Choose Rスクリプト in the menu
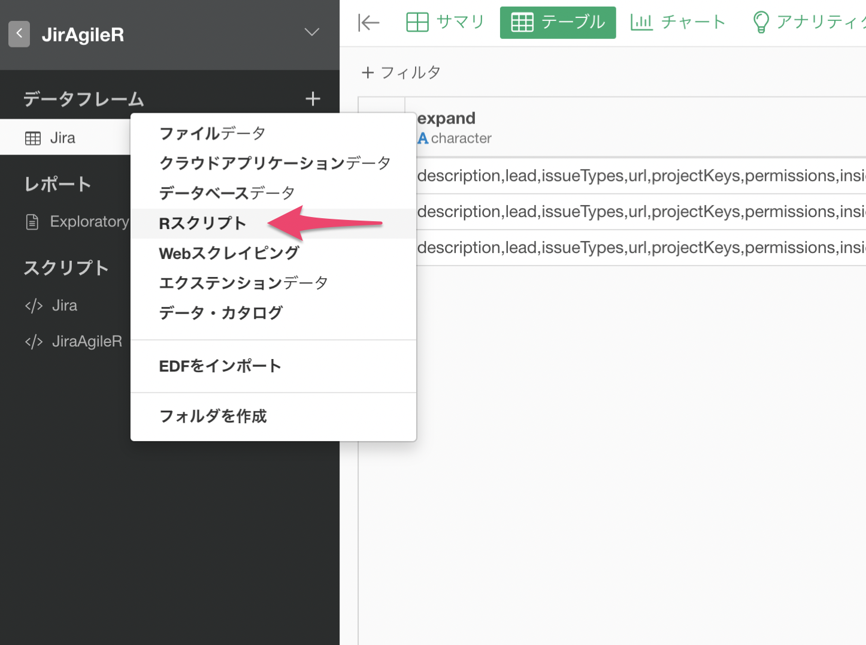866x645 pixels. pyautogui.click(x=202, y=224)
